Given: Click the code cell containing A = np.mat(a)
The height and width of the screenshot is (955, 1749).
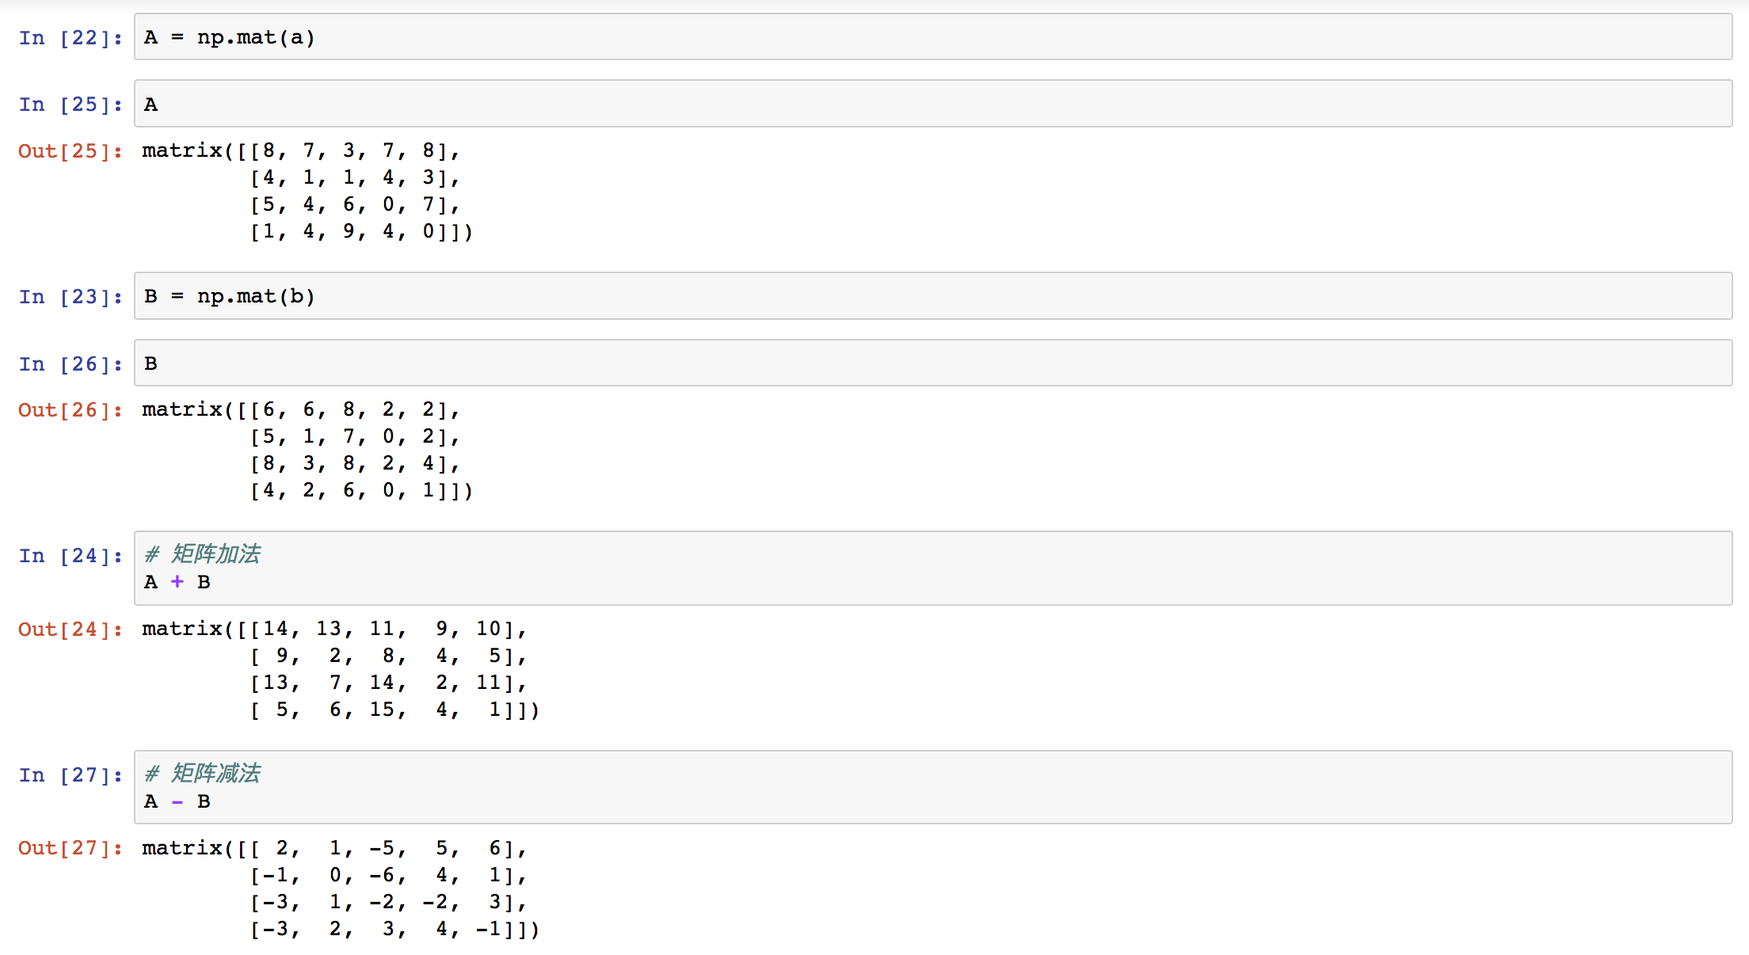Looking at the screenshot, I should click(x=933, y=36).
